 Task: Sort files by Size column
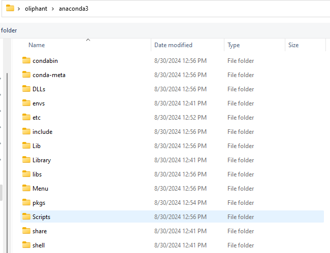(293, 45)
